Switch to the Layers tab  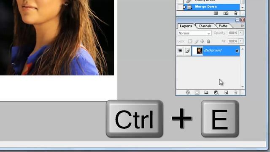click(186, 26)
